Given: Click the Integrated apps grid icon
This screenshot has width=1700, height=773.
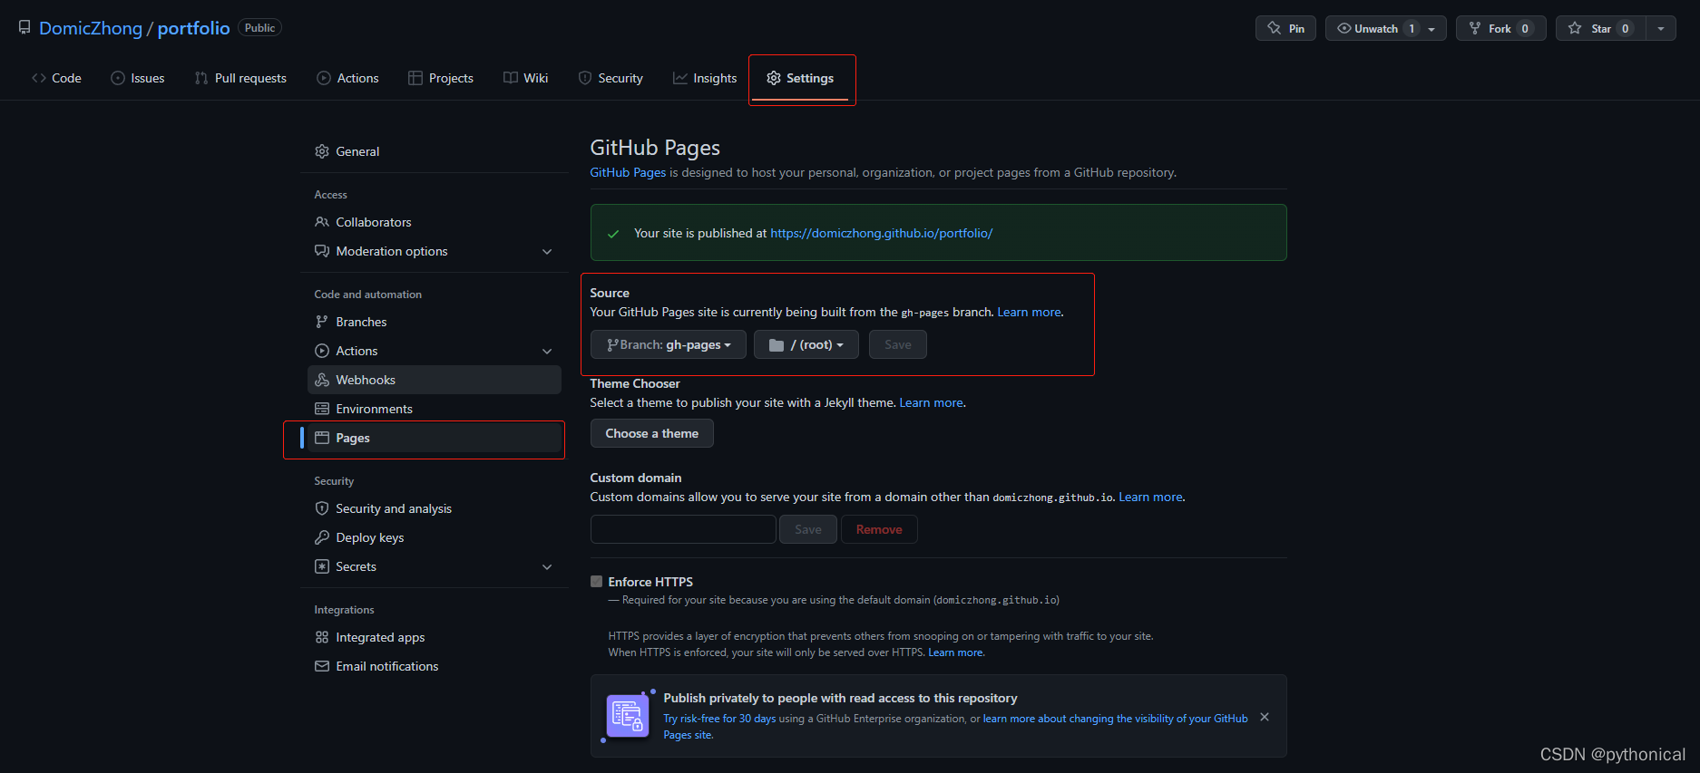Looking at the screenshot, I should [x=322, y=637].
